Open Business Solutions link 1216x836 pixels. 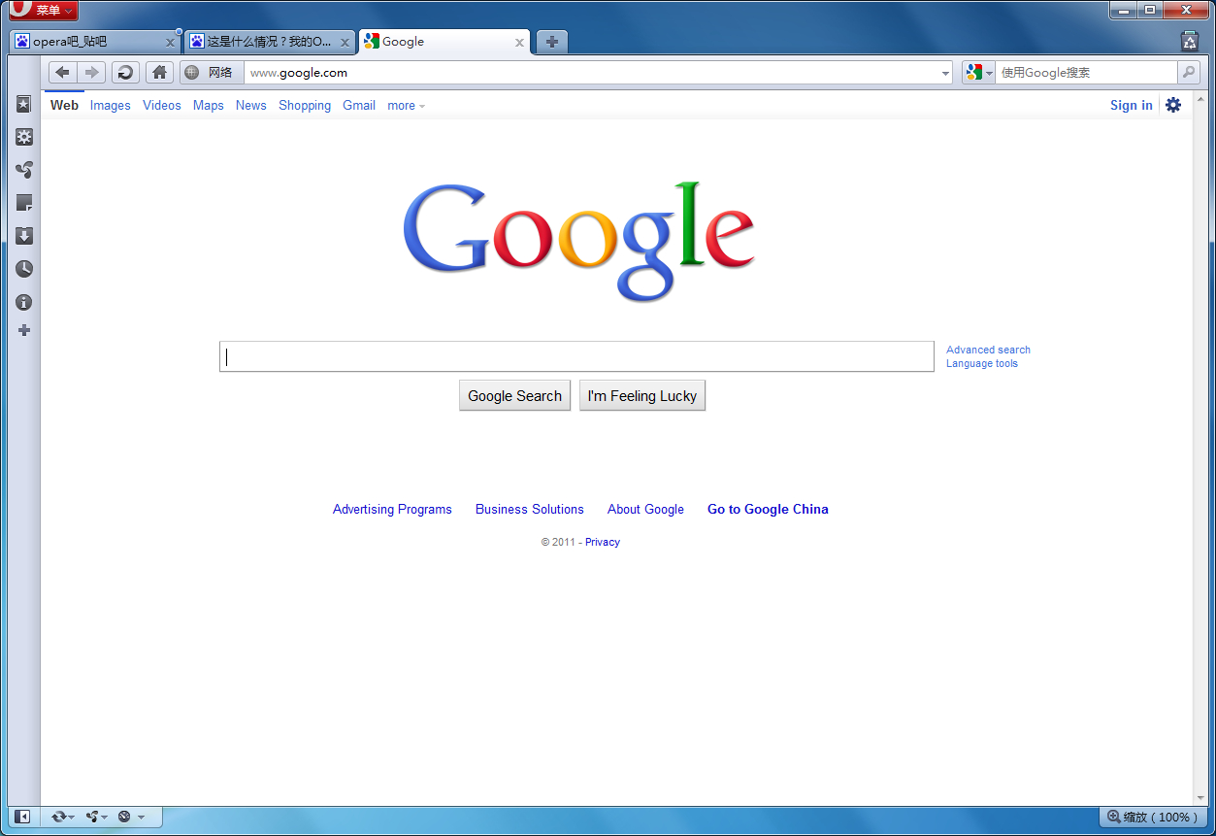[530, 509]
